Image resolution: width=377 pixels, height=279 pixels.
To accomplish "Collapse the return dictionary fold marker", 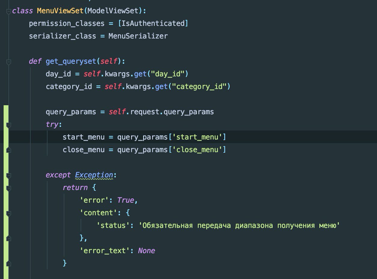I will point(8,188).
